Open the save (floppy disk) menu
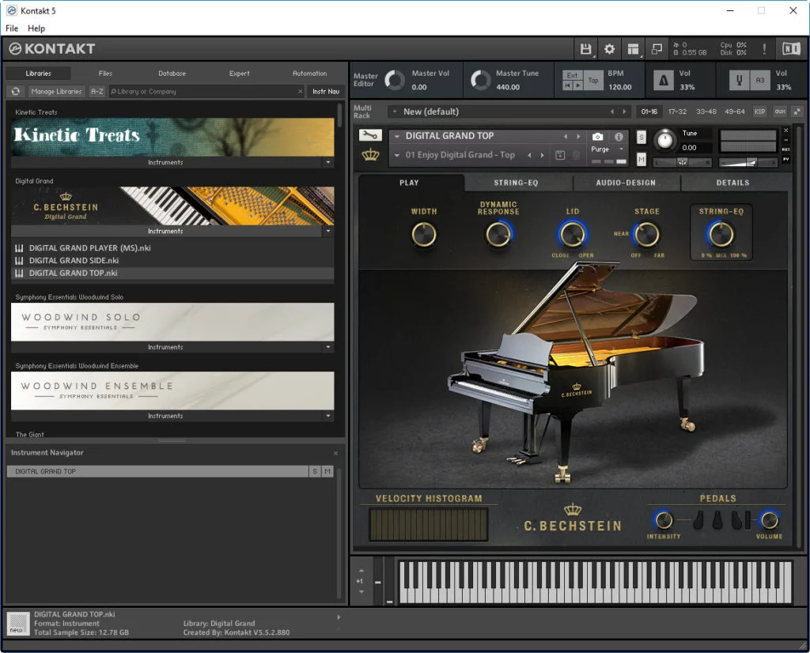 point(585,49)
